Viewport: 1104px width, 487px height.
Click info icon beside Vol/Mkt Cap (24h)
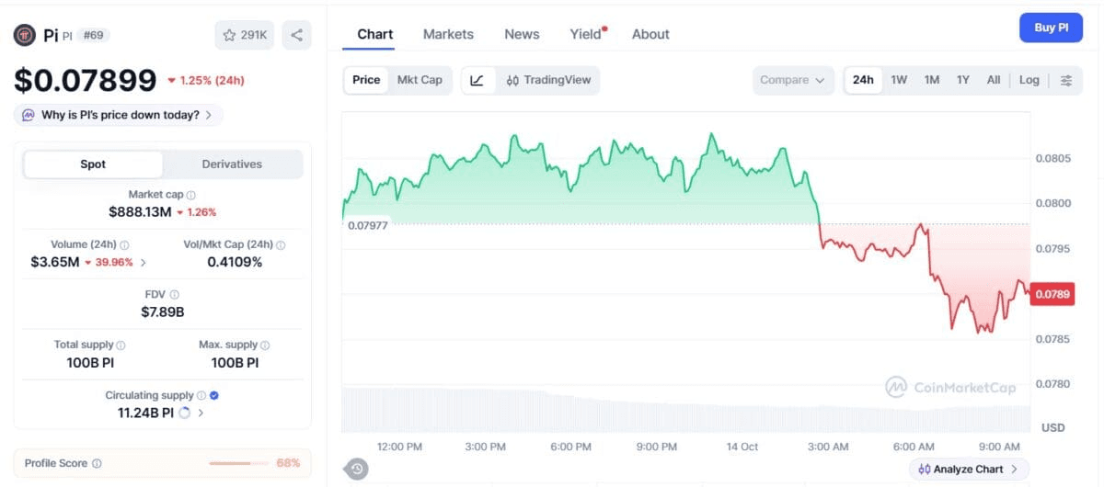pos(281,245)
